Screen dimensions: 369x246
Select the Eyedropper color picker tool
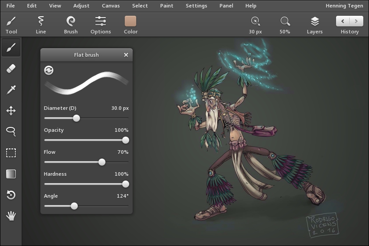point(11,90)
